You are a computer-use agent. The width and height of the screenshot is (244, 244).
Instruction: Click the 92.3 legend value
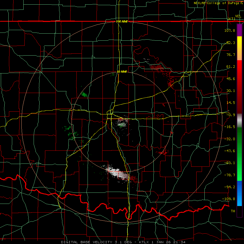tap(230, 43)
